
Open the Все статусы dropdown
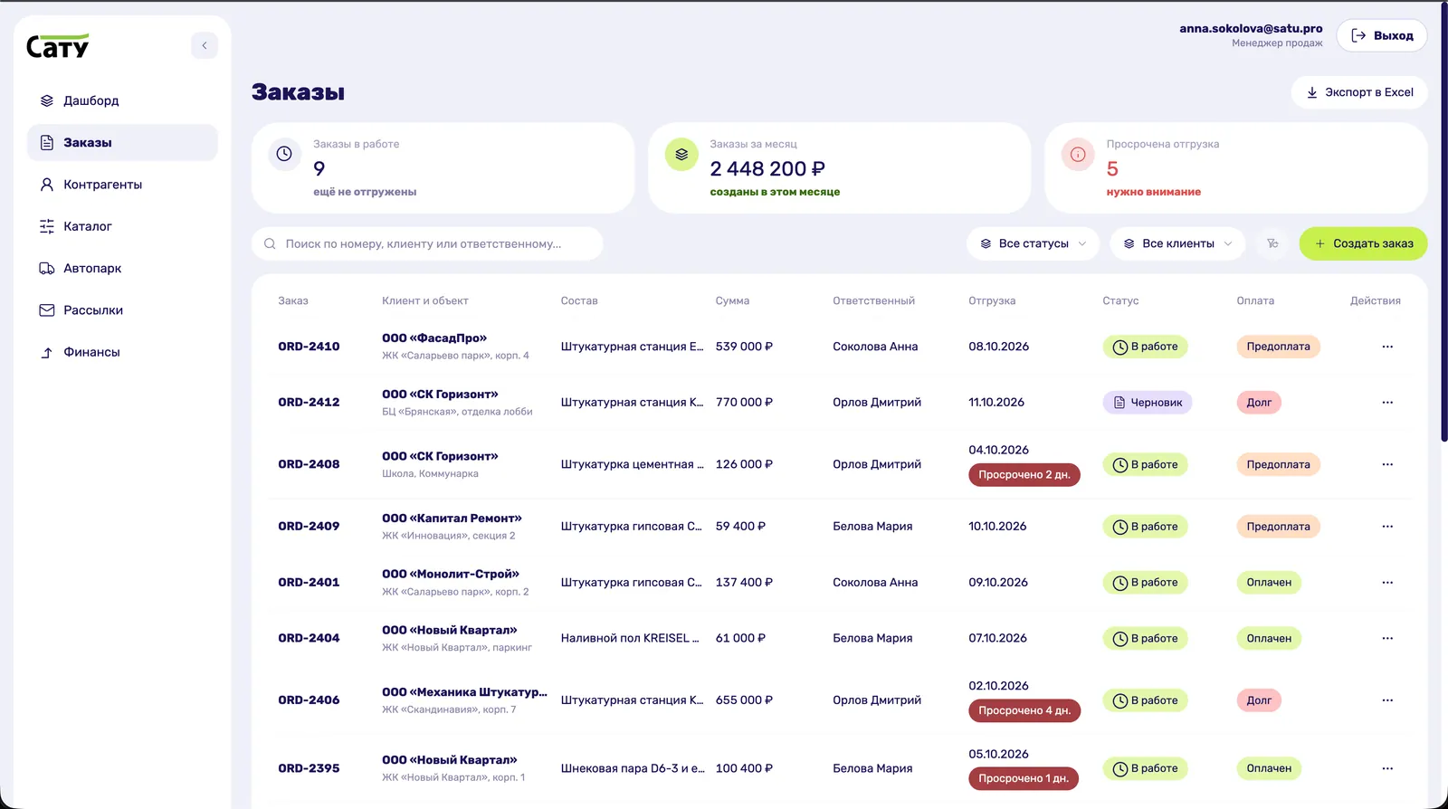point(1034,243)
